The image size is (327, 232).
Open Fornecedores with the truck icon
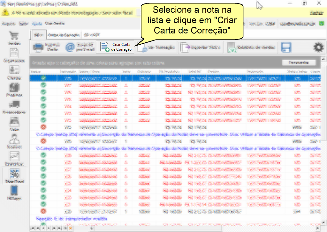14,107
